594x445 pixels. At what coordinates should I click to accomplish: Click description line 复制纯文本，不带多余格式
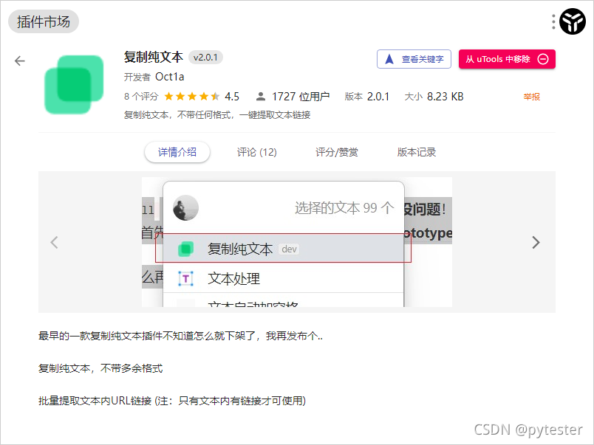pyautogui.click(x=100, y=368)
